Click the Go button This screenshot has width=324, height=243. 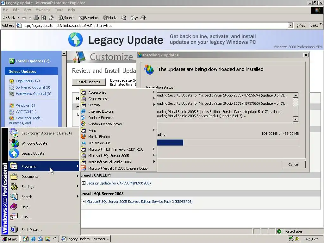pos(301,25)
